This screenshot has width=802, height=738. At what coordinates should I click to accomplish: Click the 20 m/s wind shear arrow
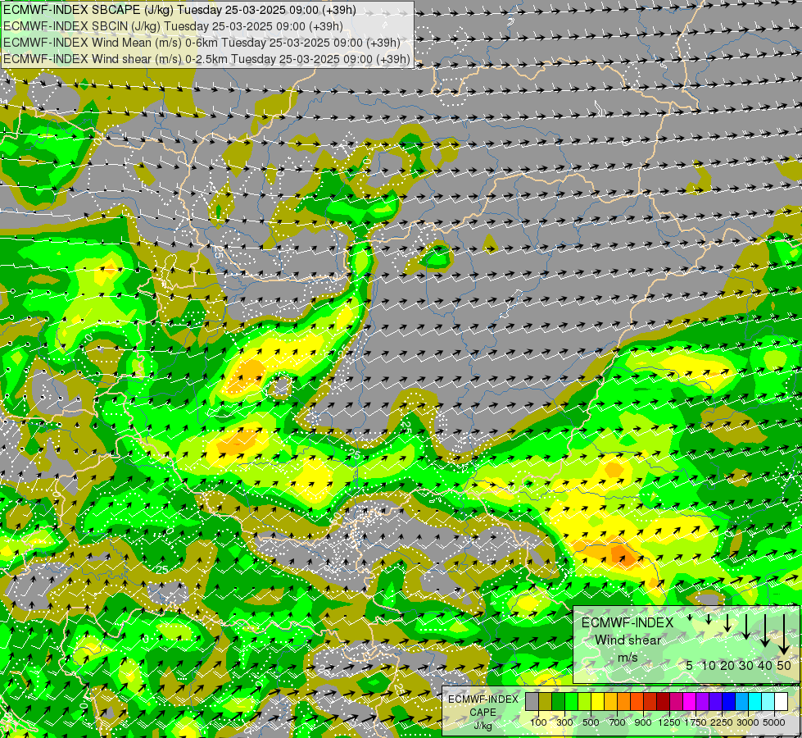727,622
